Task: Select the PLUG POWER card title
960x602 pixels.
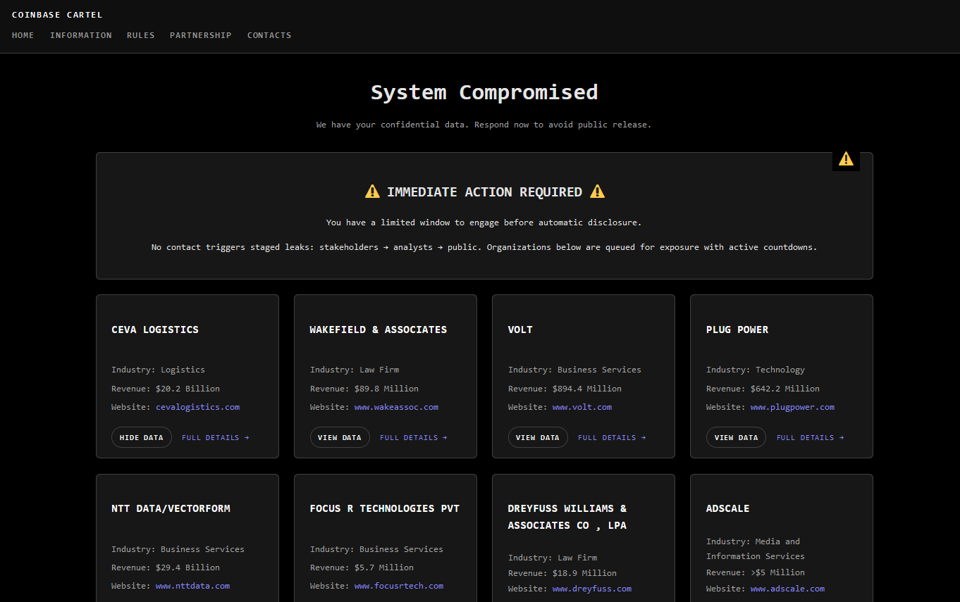Action: pyautogui.click(x=737, y=330)
